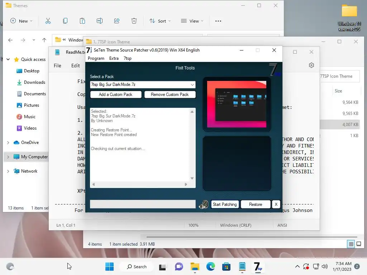Open the Windows 11 как macOS desktop folder
The width and height of the screenshot is (367, 275).
coord(349,18)
